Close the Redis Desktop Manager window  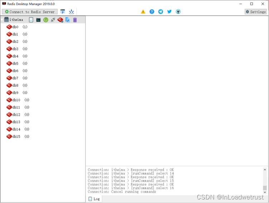[x=263, y=4]
